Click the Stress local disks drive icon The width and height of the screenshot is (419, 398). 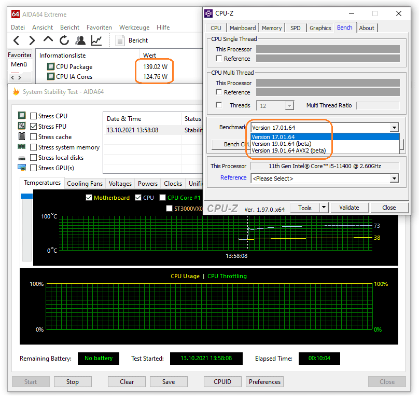[x=22, y=158]
